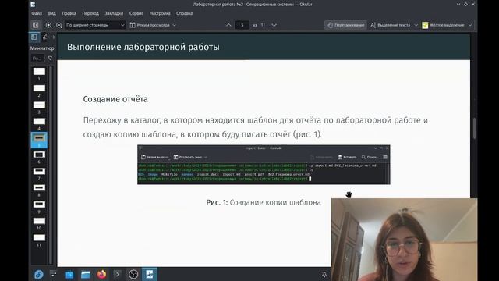Open the 'Вид' menu
This screenshot has width=499, height=281.
click(52, 13)
